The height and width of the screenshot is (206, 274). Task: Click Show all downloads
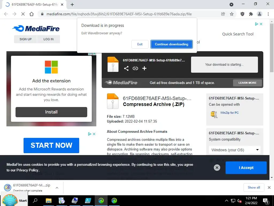(x=254, y=187)
